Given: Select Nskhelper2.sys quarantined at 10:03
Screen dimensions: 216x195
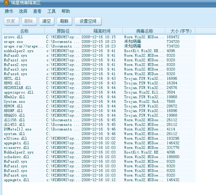Looking at the screenshot, I should coord(99,152).
